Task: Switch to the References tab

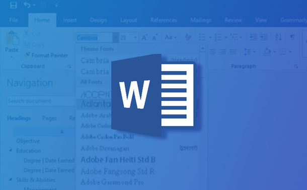Action: pos(164,20)
